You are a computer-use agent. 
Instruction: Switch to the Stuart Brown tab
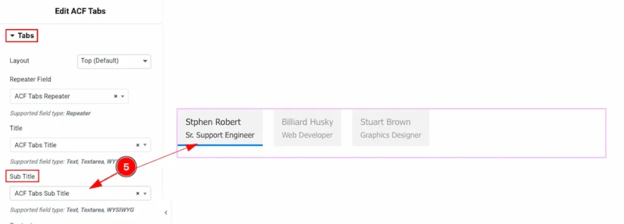pyautogui.click(x=391, y=128)
